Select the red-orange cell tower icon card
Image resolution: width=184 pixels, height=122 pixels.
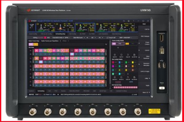click(65, 27)
